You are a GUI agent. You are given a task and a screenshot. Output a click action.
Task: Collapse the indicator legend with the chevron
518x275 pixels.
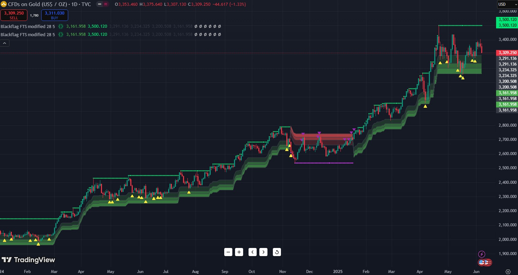coord(5,43)
